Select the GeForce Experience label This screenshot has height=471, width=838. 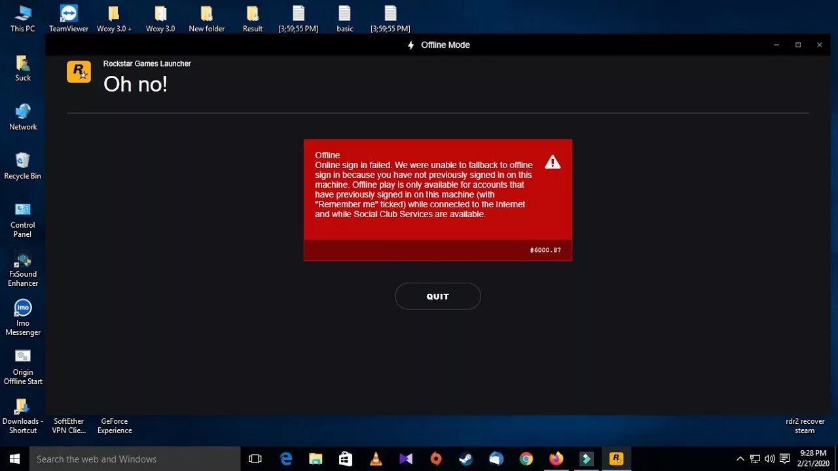115,426
